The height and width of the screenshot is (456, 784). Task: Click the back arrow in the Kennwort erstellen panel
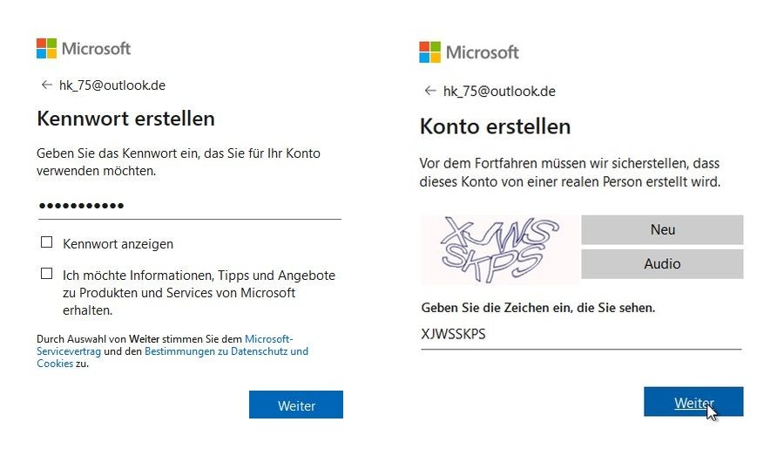46,85
